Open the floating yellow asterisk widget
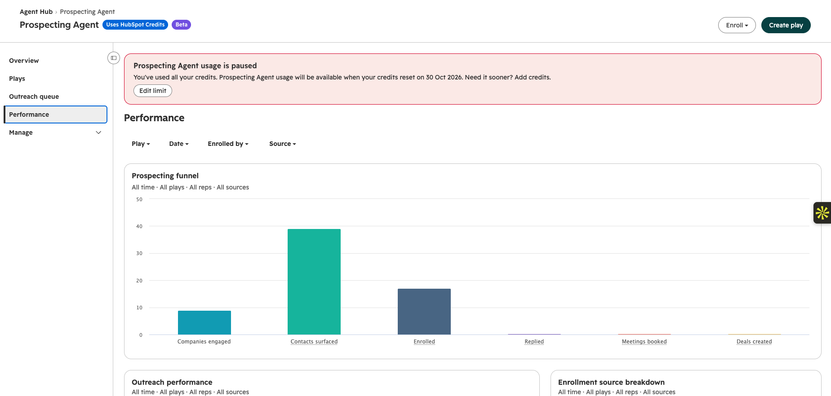Viewport: 831px width, 396px height. point(822,213)
